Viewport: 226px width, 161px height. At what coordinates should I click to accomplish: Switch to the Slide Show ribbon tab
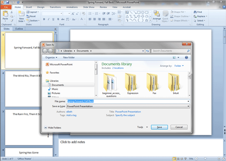coord(89,7)
